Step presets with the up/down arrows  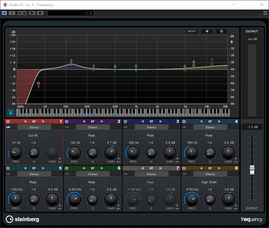pos(87,13)
